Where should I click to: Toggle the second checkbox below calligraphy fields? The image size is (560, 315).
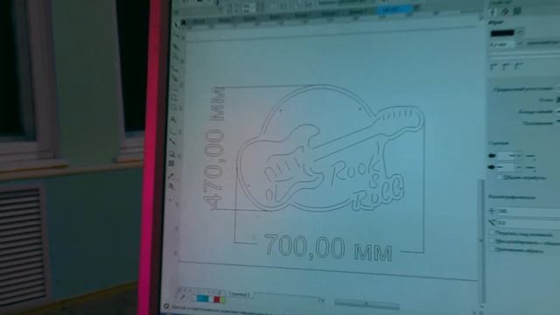[493, 241]
